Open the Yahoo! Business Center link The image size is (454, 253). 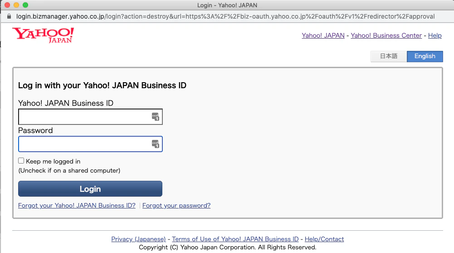pyautogui.click(x=386, y=35)
